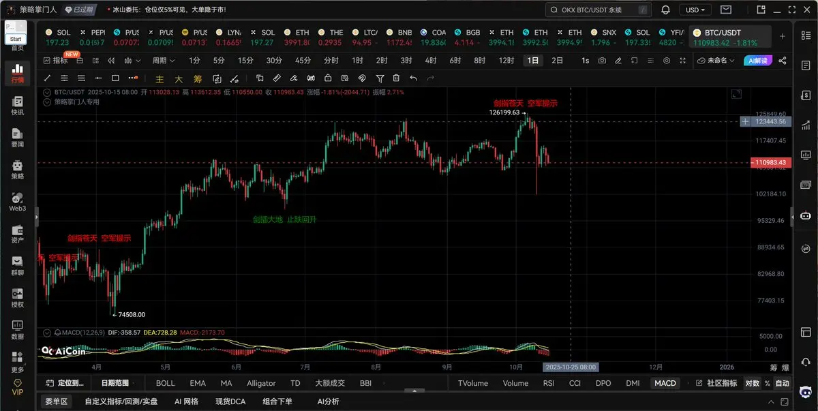
Task: Select the 分时 timeframe tab
Action: click(331, 61)
